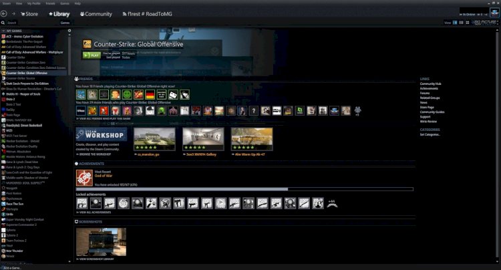Select ACE - Arena: Cyber Evolution in list
Viewport: 501px width, 270px height.
click(24, 37)
